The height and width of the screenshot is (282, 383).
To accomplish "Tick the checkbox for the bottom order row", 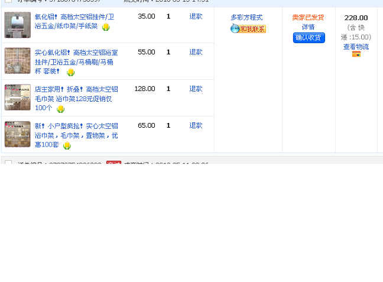I will 8,162.
